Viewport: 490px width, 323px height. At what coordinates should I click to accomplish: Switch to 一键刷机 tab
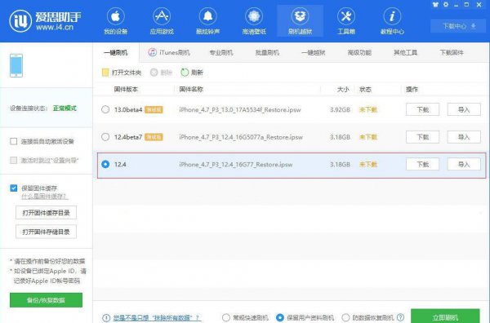[x=116, y=52]
